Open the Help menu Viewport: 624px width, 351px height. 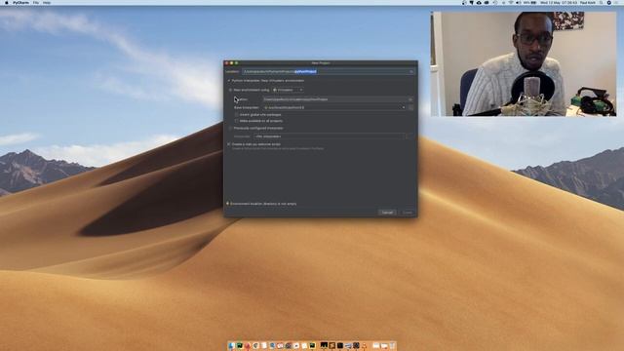[47, 3]
